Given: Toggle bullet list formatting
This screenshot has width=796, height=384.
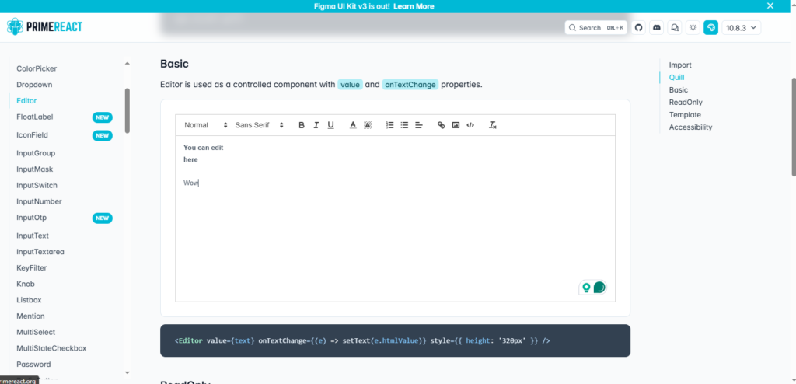Looking at the screenshot, I should click(404, 125).
